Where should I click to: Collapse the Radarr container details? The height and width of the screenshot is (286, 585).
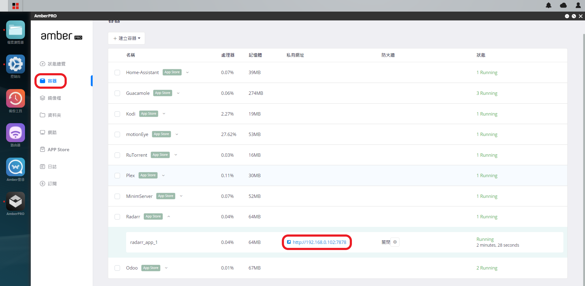(x=168, y=216)
